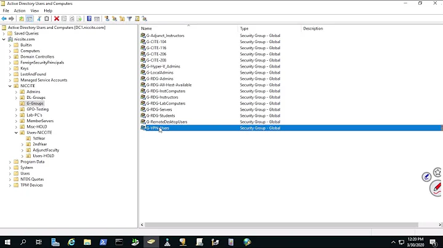Viewport: 443px width, 248px height.
Task: Click the Refresh toolbar icon
Action: [72, 18]
